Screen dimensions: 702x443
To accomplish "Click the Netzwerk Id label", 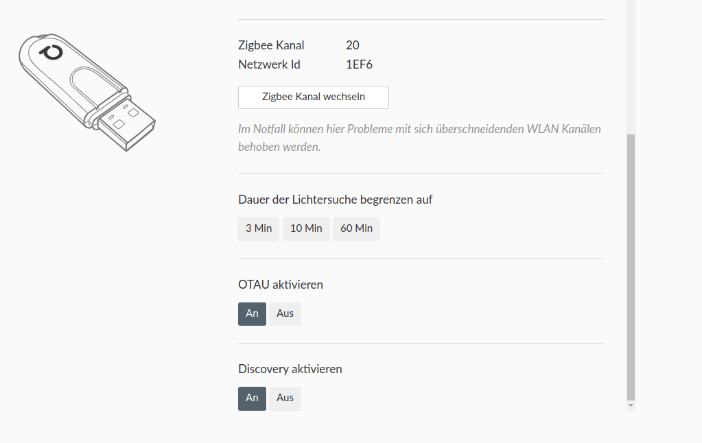I will 269,65.
